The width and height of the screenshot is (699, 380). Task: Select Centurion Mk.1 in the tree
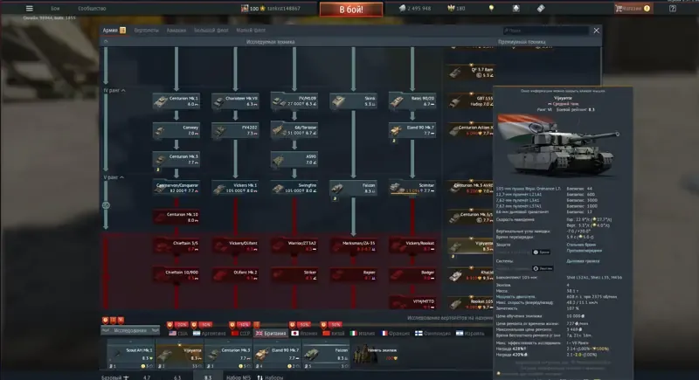[x=176, y=101]
